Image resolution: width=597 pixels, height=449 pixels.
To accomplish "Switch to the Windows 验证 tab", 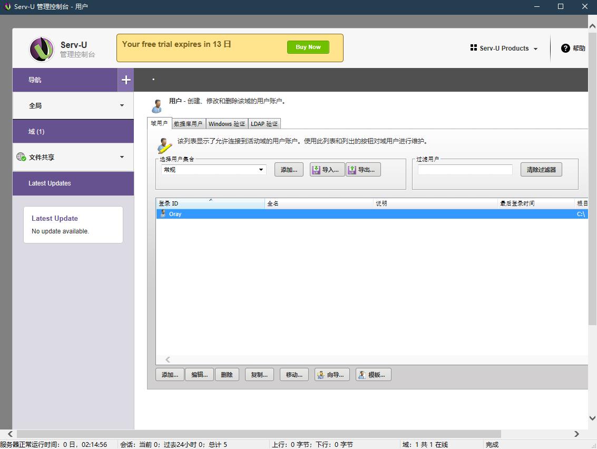I will tap(227, 124).
